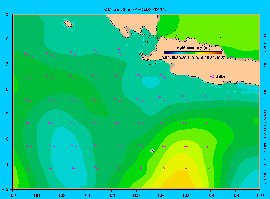
Task: Click the x-axis label "104"
Action: 111,195
